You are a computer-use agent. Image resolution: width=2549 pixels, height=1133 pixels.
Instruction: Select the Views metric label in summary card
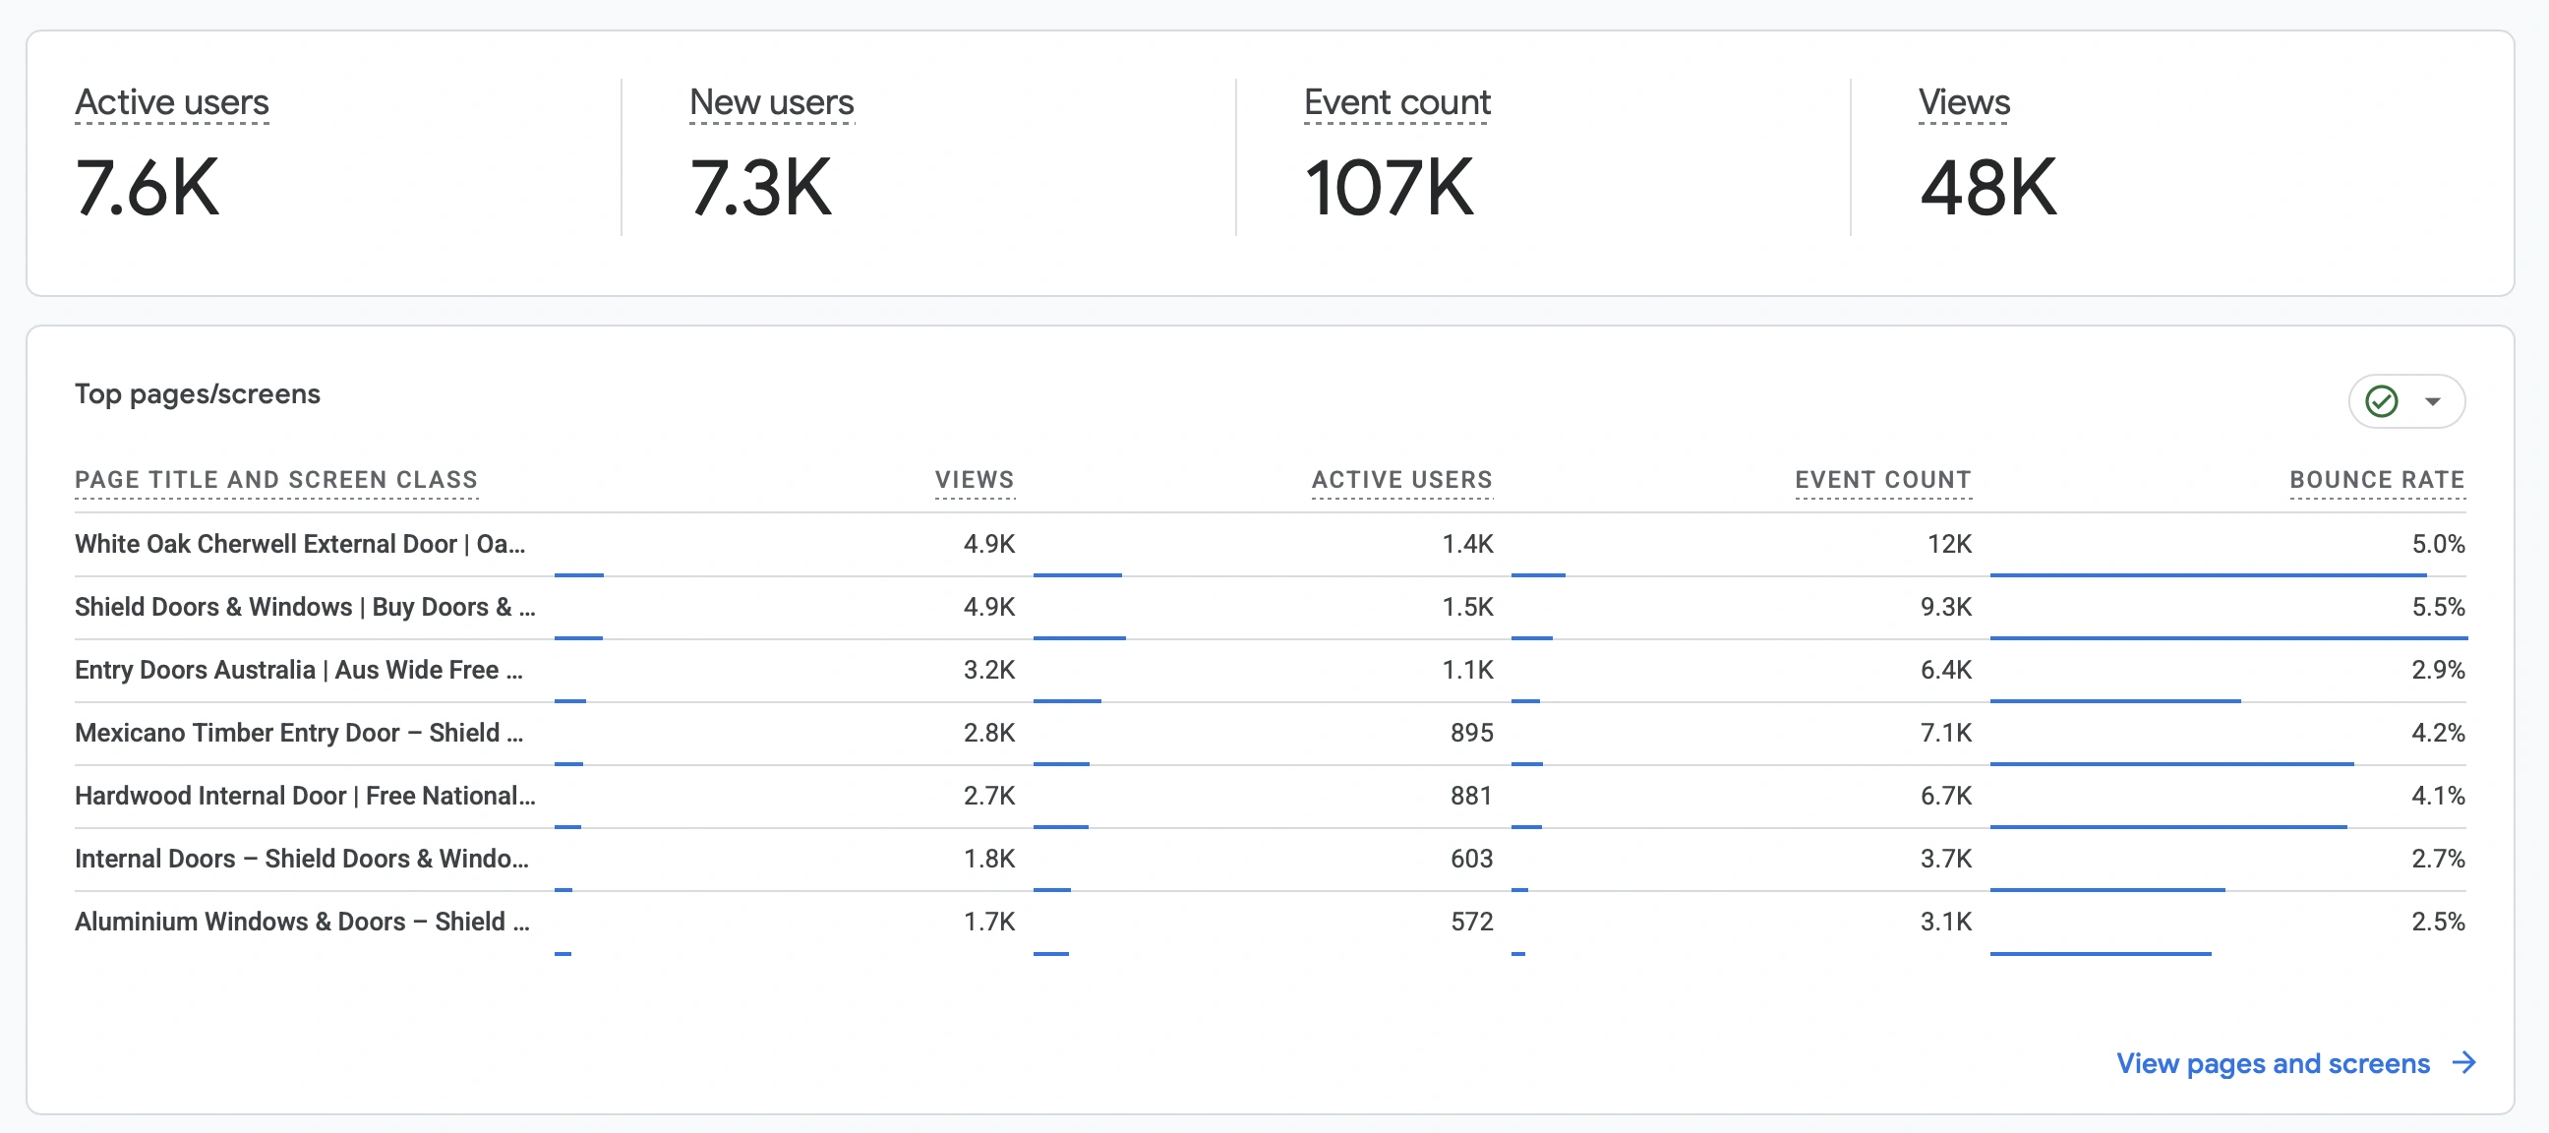point(1963,102)
